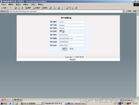Open the 工具 (Tools) menu
The width and height of the screenshot is (139, 105).
33,4
